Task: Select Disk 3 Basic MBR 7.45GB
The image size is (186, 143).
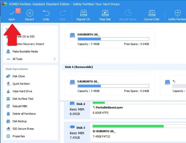Action: click(x=77, y=133)
